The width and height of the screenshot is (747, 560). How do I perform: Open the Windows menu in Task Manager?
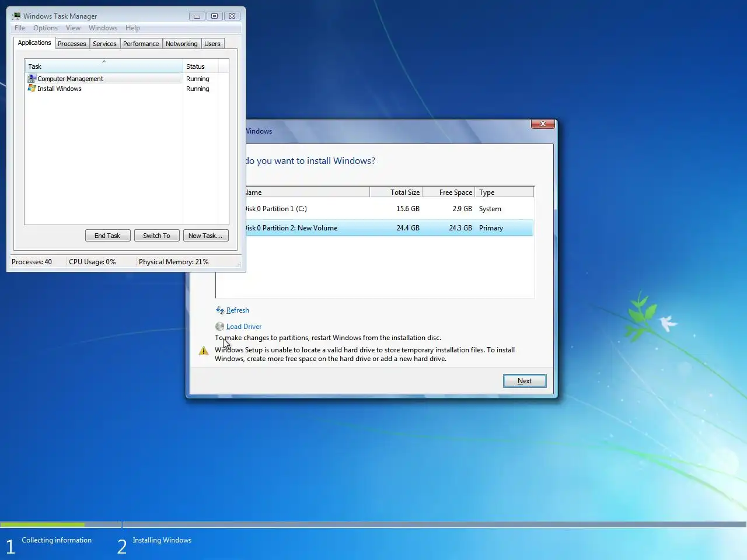[103, 28]
